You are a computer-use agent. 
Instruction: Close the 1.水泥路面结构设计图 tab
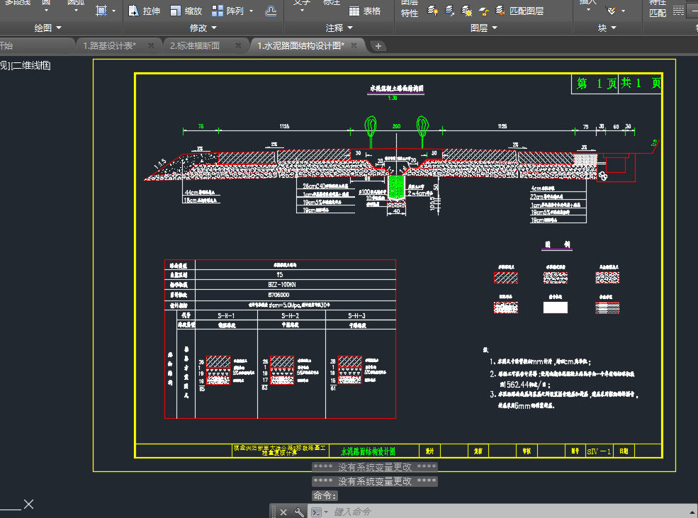tap(354, 46)
